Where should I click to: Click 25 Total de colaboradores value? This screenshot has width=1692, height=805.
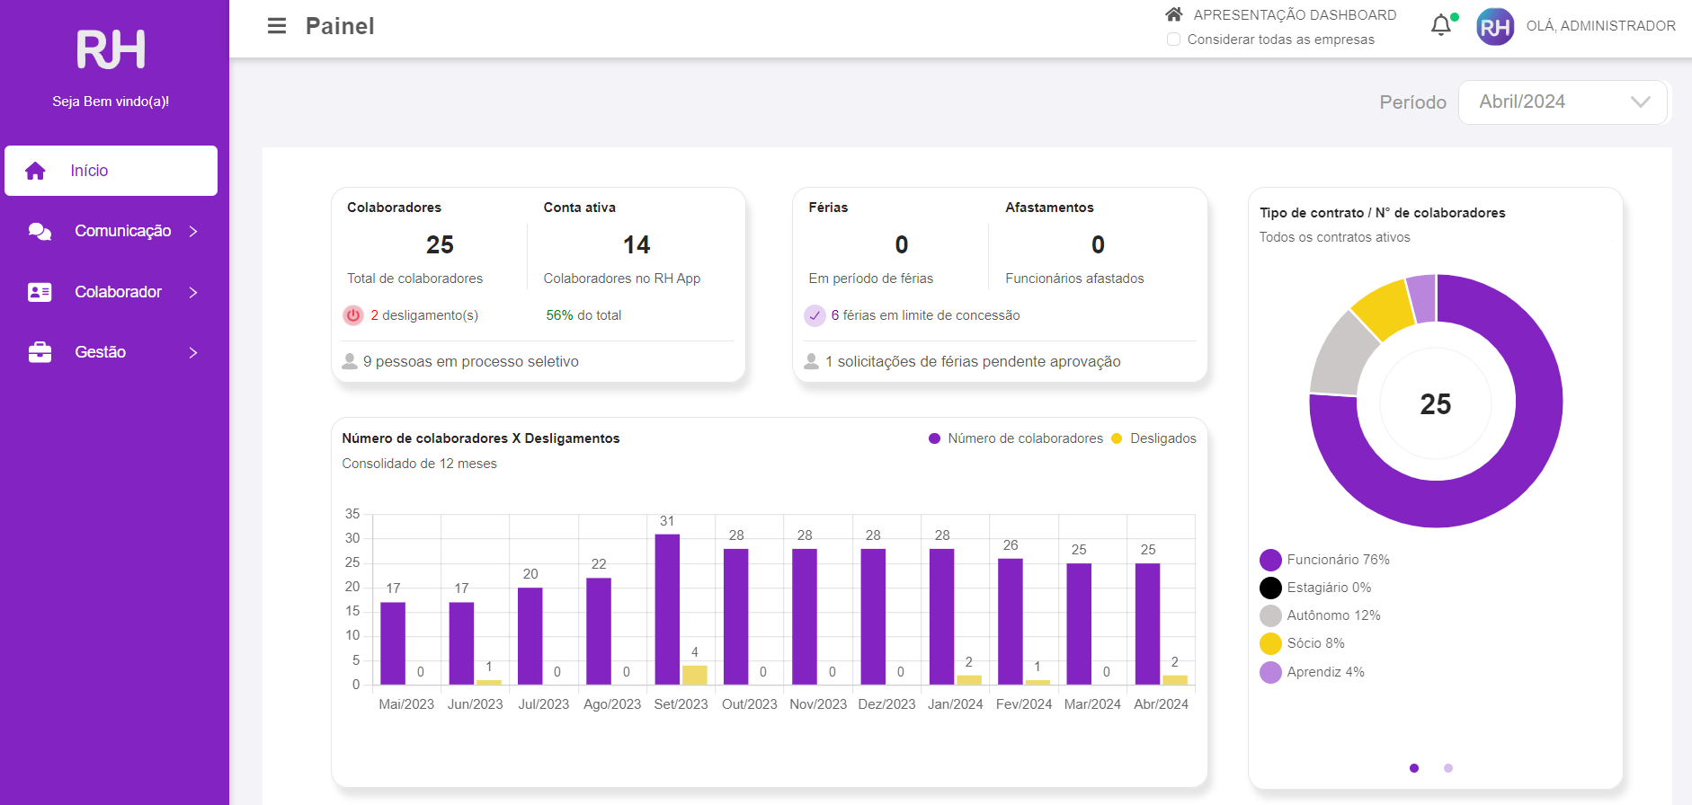point(440,244)
